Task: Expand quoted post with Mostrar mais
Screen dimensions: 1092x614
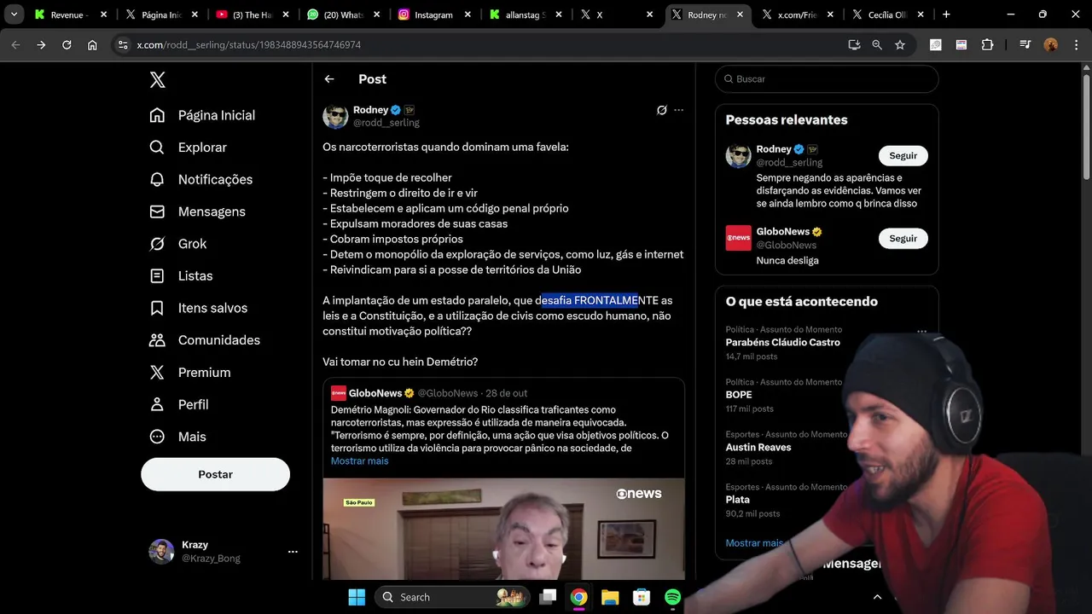Action: (359, 460)
